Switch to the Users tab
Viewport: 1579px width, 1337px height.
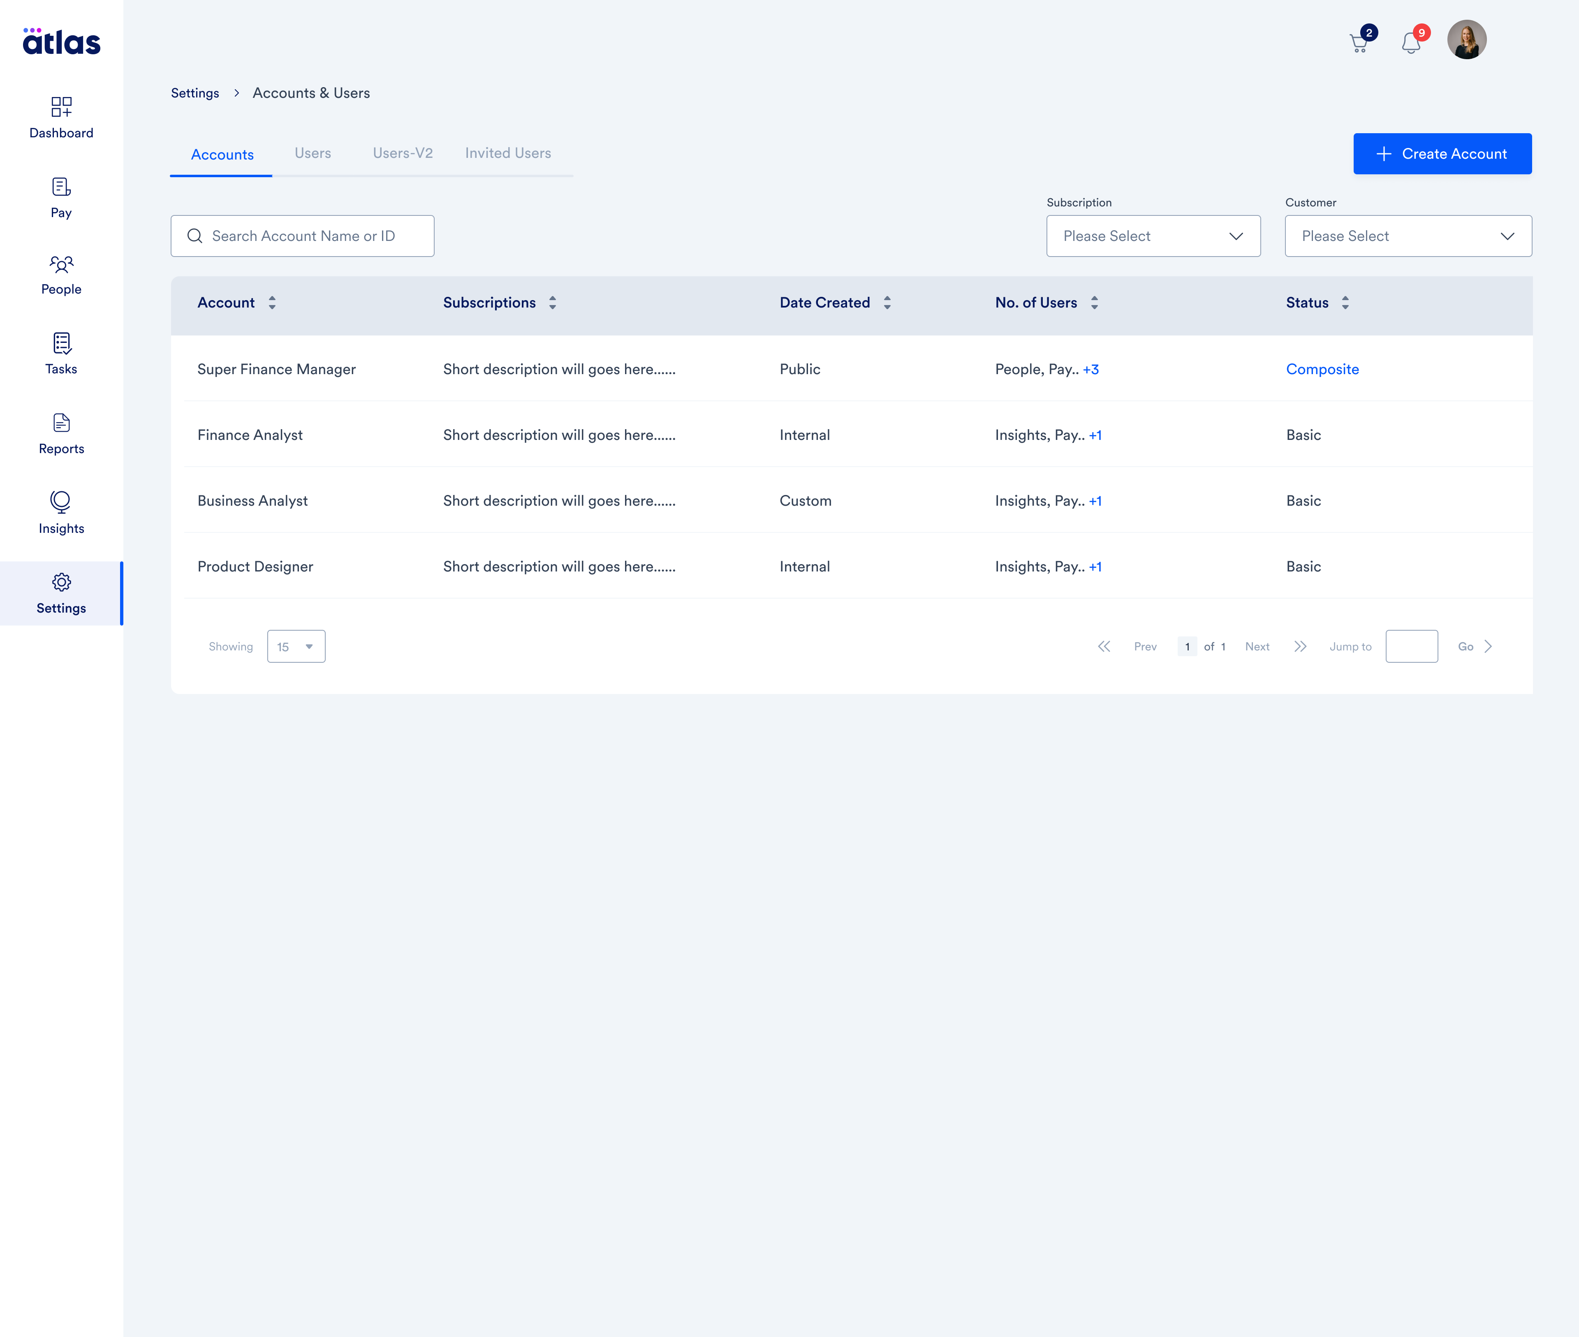pos(313,153)
